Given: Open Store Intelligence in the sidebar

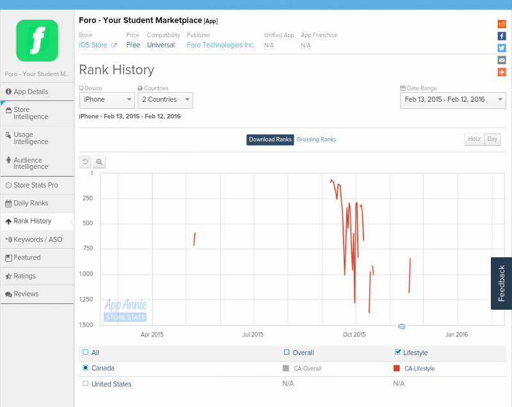Looking at the screenshot, I should pos(37,113).
